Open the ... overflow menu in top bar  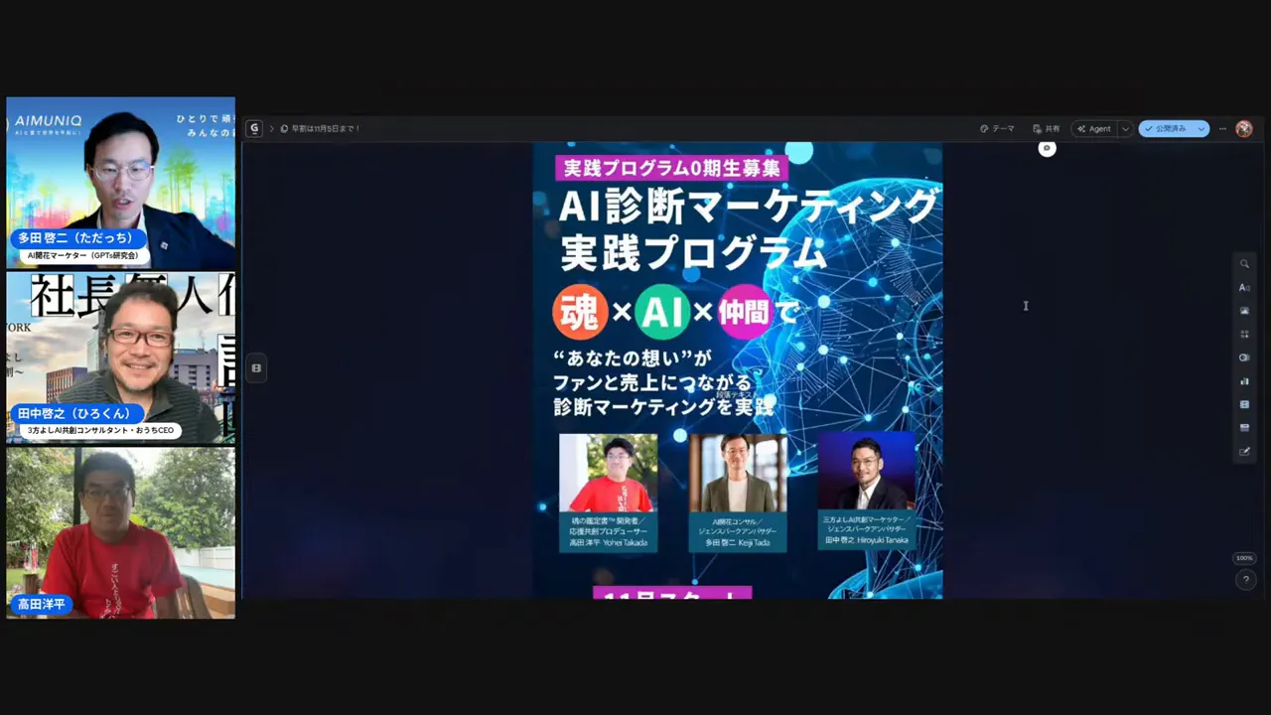pos(1222,128)
